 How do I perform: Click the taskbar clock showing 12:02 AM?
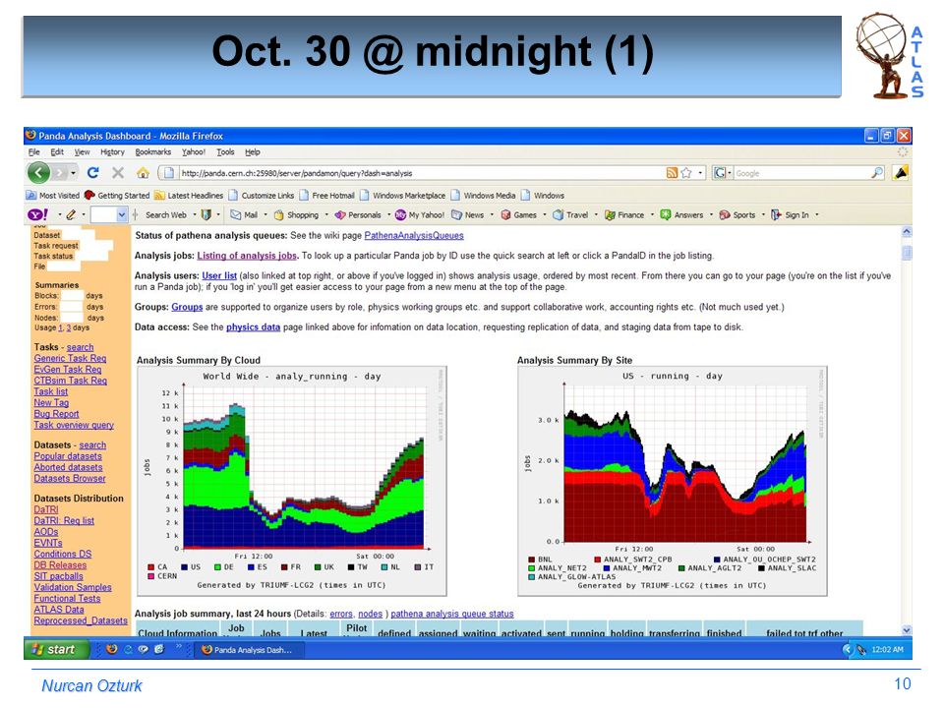tap(887, 650)
